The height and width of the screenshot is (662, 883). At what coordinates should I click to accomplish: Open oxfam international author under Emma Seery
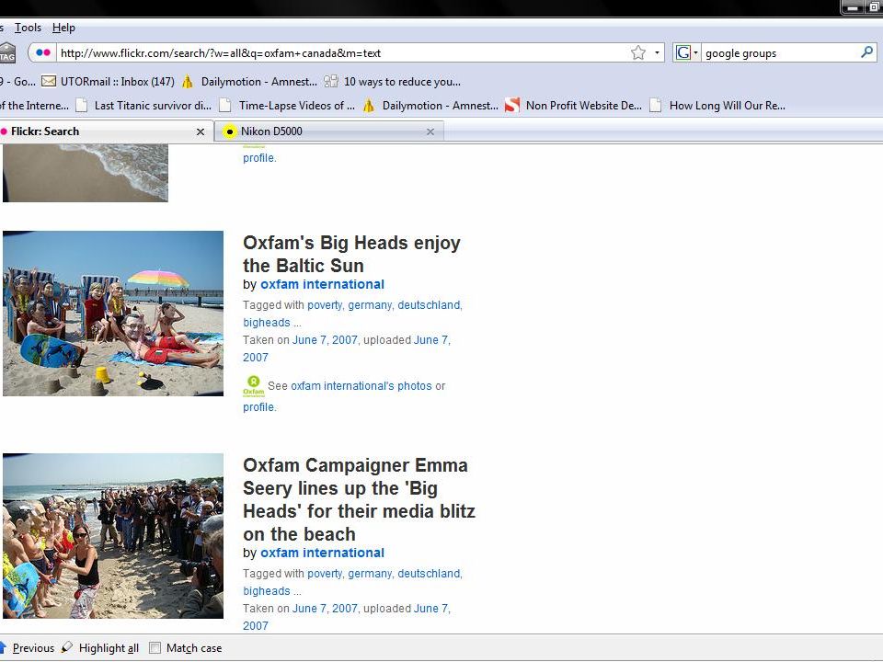(x=322, y=553)
